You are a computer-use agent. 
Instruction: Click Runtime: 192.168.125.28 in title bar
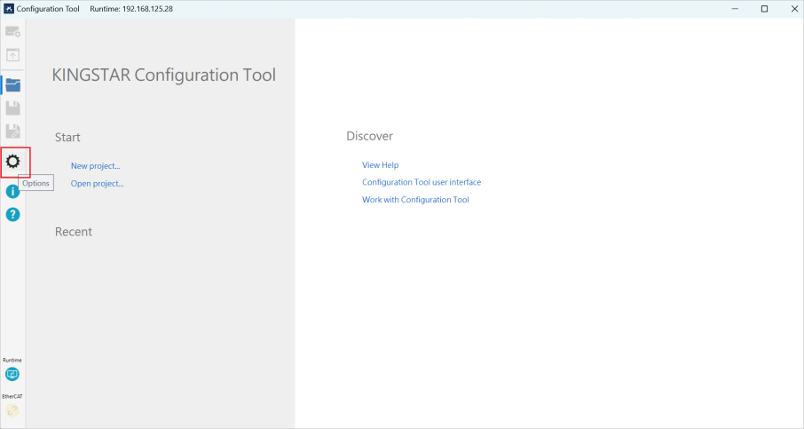[x=131, y=9]
